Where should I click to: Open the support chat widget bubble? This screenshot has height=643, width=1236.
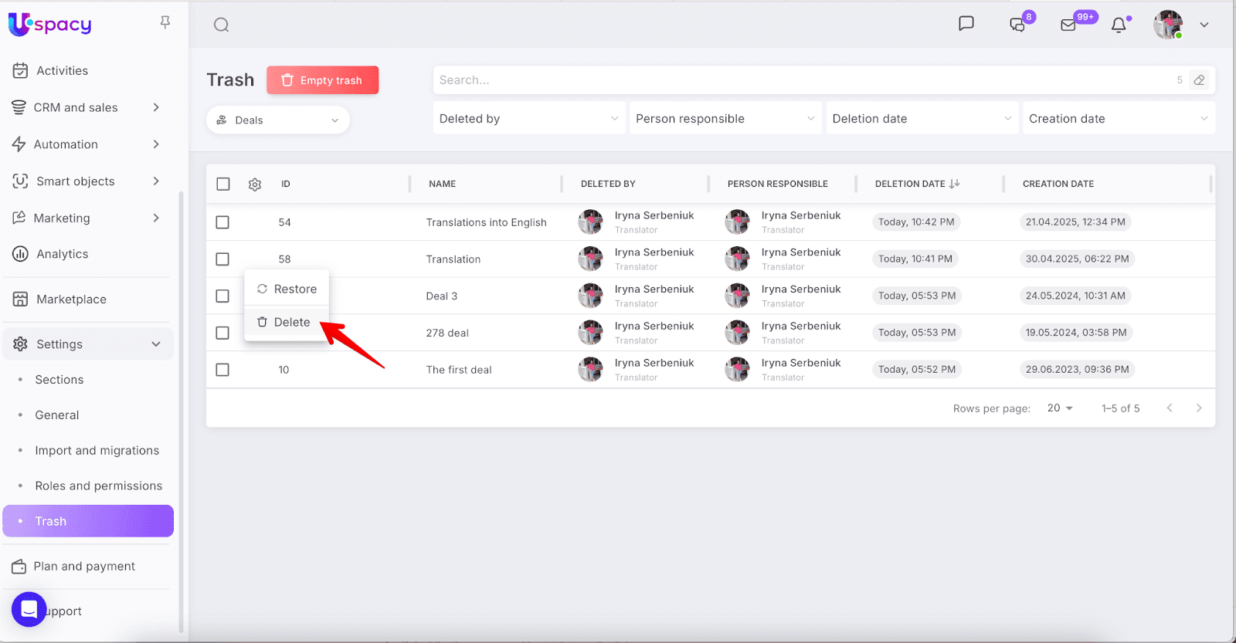[x=29, y=610]
